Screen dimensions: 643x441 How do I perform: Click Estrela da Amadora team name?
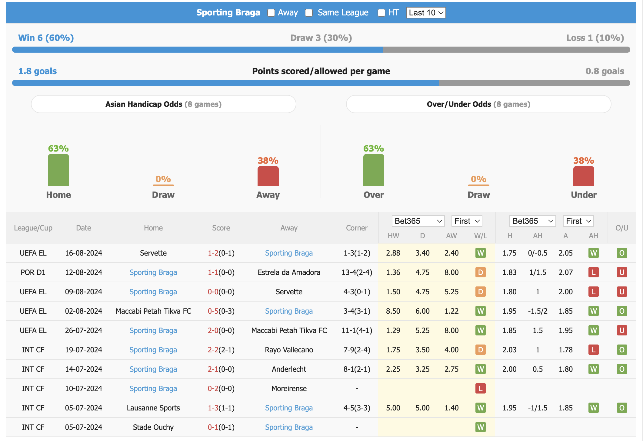[289, 272]
